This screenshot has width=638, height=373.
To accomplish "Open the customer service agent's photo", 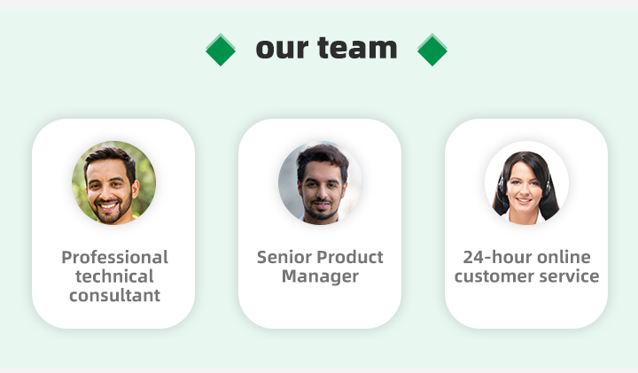I will click(526, 183).
